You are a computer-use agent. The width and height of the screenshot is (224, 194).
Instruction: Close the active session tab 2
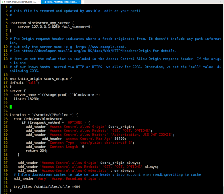79,2
